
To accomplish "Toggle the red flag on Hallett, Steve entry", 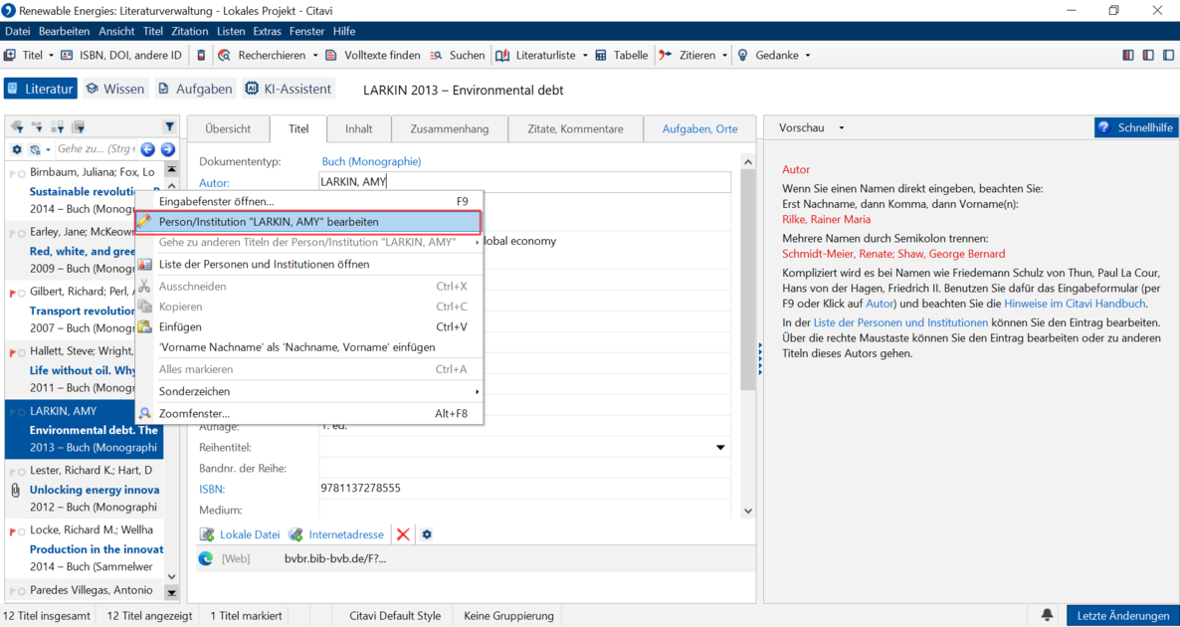I will pyautogui.click(x=13, y=351).
